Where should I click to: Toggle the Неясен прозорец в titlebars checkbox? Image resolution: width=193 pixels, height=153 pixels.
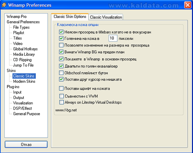(61, 32)
